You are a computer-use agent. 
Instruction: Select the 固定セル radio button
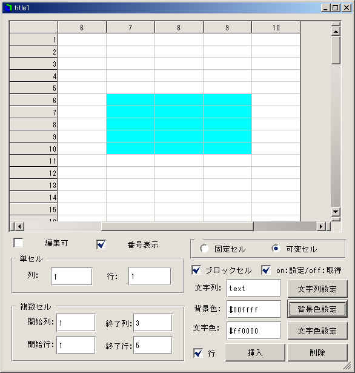204,249
